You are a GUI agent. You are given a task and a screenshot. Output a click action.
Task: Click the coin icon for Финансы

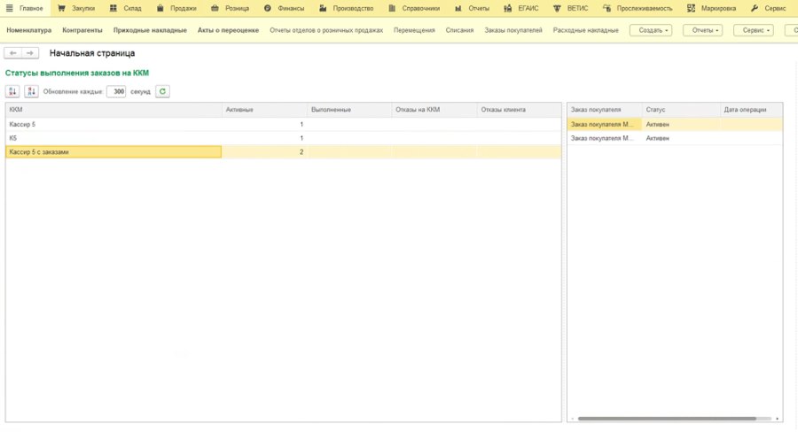pos(268,8)
